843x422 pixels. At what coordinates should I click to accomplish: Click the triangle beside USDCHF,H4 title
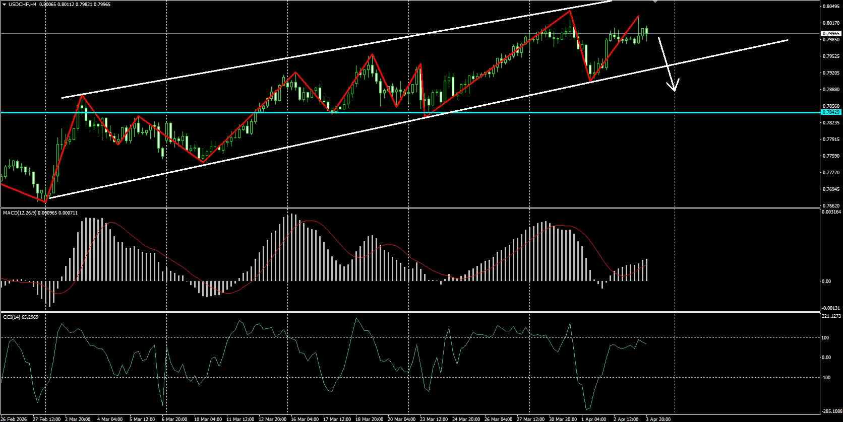click(x=5, y=4)
